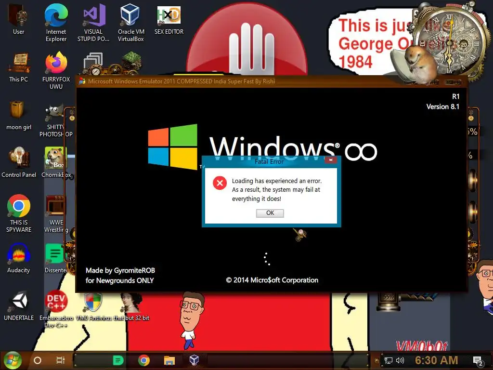Open the moon girl recycle bin icon
Viewport: 493px width, 370px height.
[19, 115]
